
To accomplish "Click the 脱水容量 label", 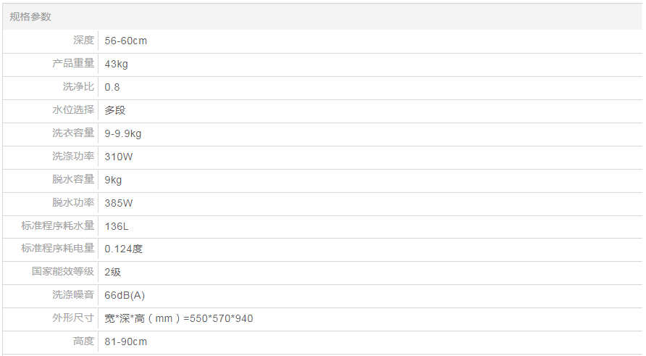I will [x=73, y=179].
